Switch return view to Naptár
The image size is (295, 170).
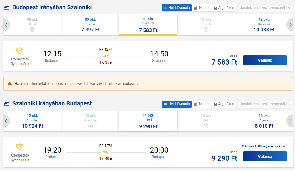coord(202,104)
